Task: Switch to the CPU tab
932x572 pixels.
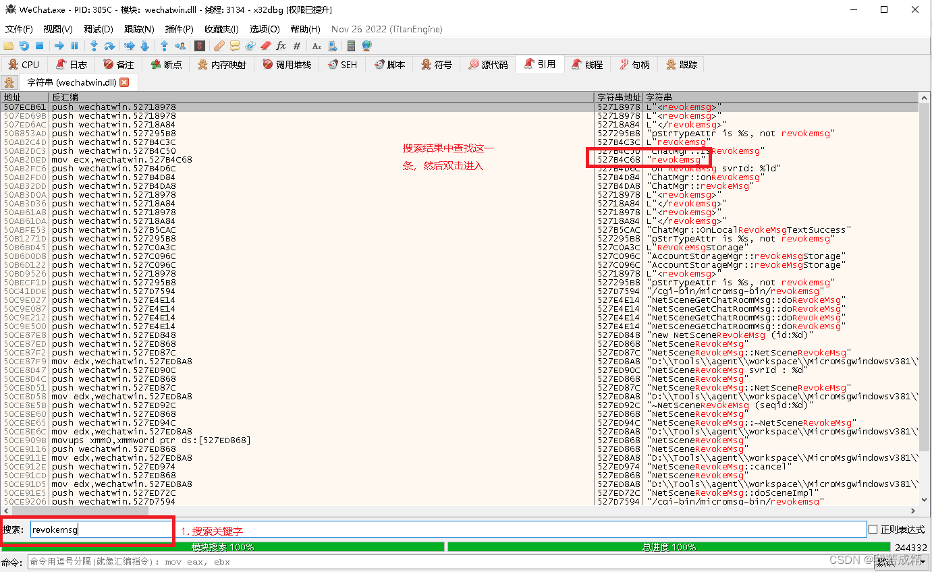Action: coord(24,65)
